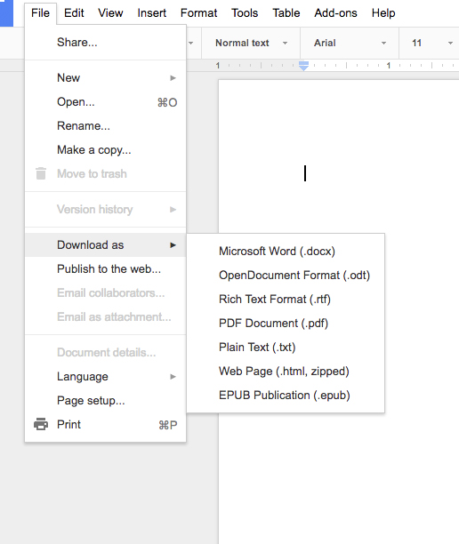This screenshot has height=544, width=459.
Task: Expand the New submenu arrow
Action: coord(173,77)
